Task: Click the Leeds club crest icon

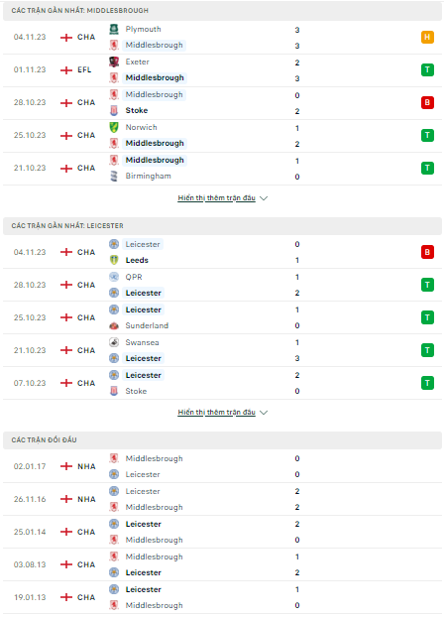Action: tap(114, 260)
